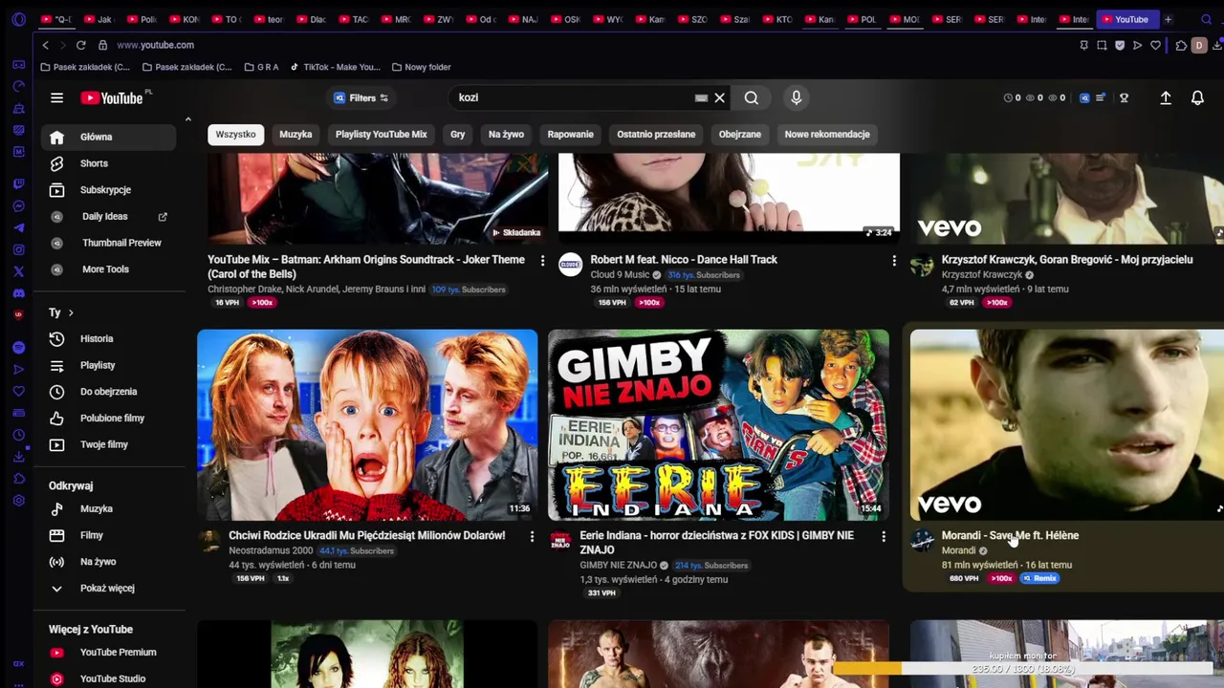Select the Wszystko filter chip

[x=235, y=135]
